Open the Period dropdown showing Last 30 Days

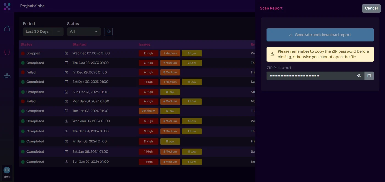click(43, 31)
